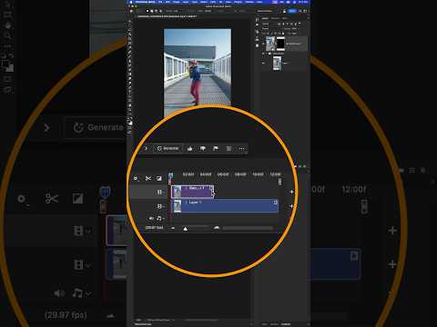
Task: Select the scissors split-at-playhead tool
Action: pyautogui.click(x=148, y=178)
